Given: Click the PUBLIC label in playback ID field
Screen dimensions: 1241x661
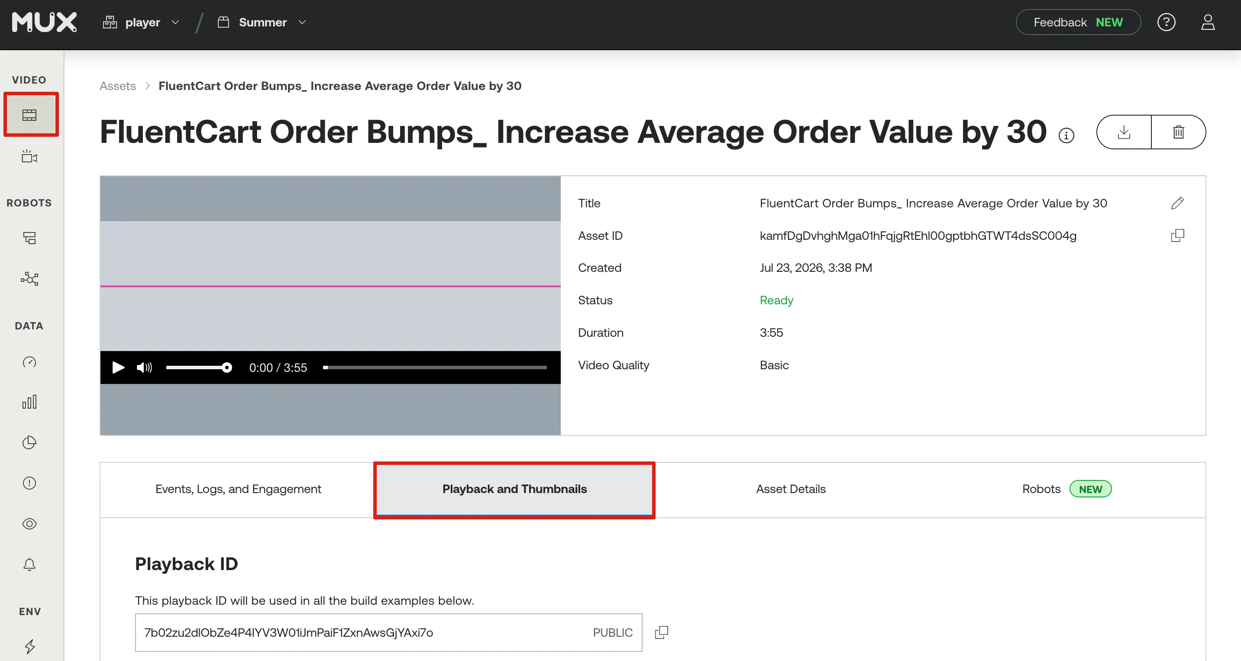Looking at the screenshot, I should [x=612, y=632].
